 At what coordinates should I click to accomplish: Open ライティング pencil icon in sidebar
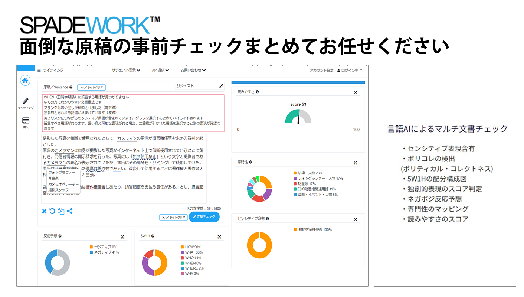[26, 101]
